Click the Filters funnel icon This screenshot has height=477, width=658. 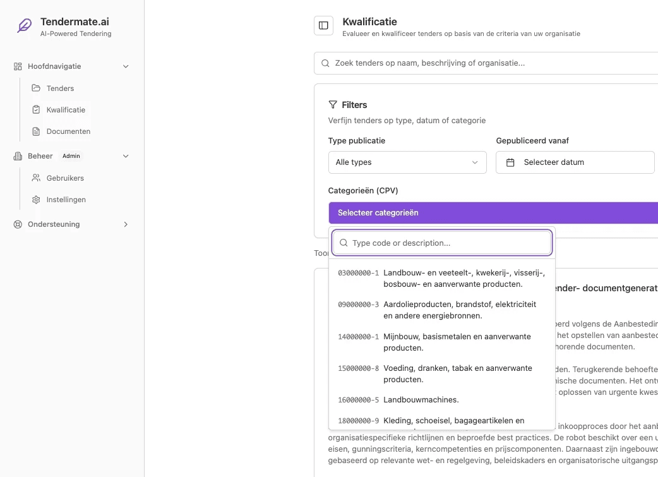click(x=333, y=105)
